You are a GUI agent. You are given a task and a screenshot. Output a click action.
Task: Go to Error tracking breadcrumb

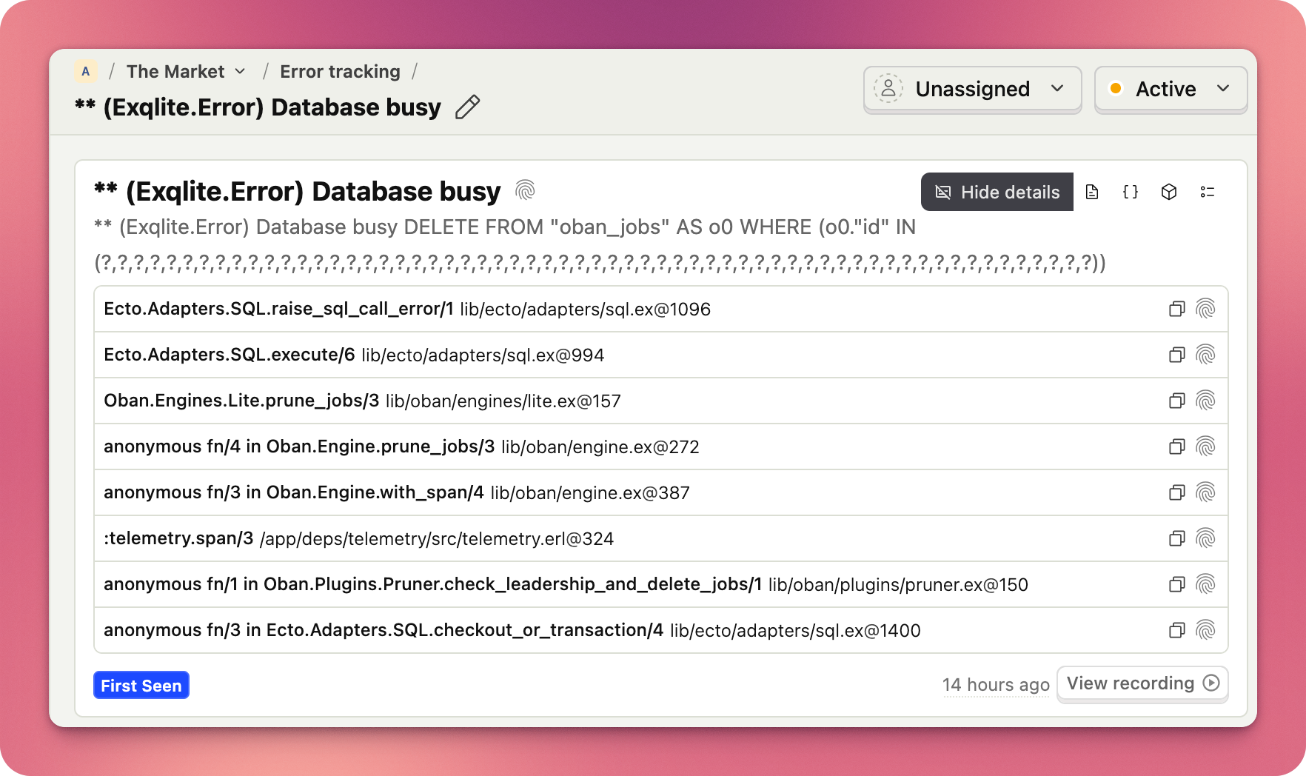(x=340, y=72)
